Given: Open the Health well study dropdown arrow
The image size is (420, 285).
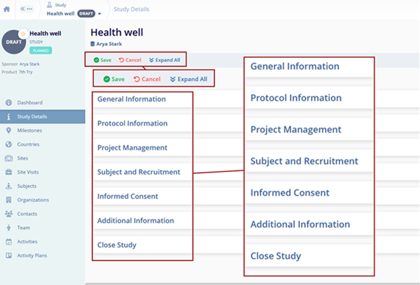Looking at the screenshot, I should (x=100, y=14).
